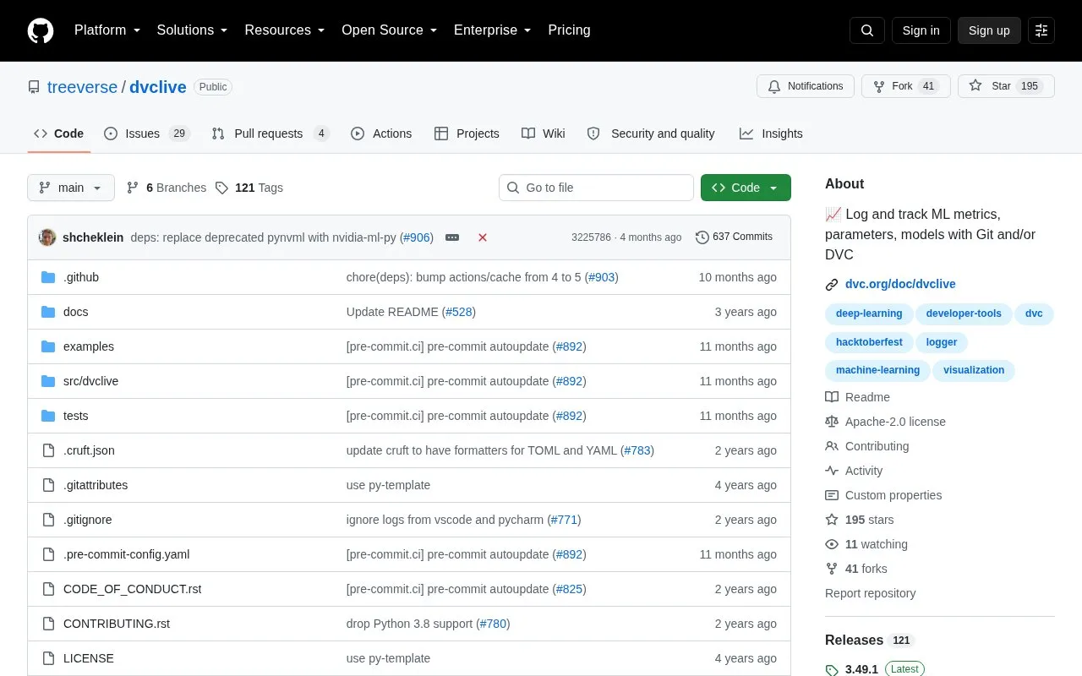Click the Go to file input
Screen dimensions: 1082x676
(596, 188)
